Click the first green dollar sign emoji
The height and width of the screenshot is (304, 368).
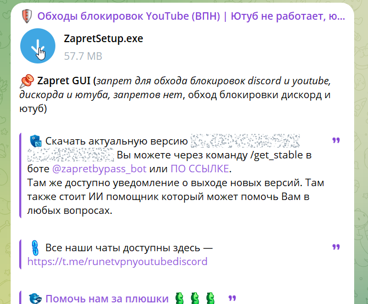179,298
